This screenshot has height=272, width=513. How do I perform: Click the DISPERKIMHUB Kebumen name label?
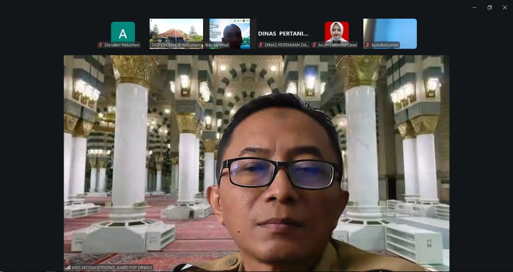pos(176,45)
